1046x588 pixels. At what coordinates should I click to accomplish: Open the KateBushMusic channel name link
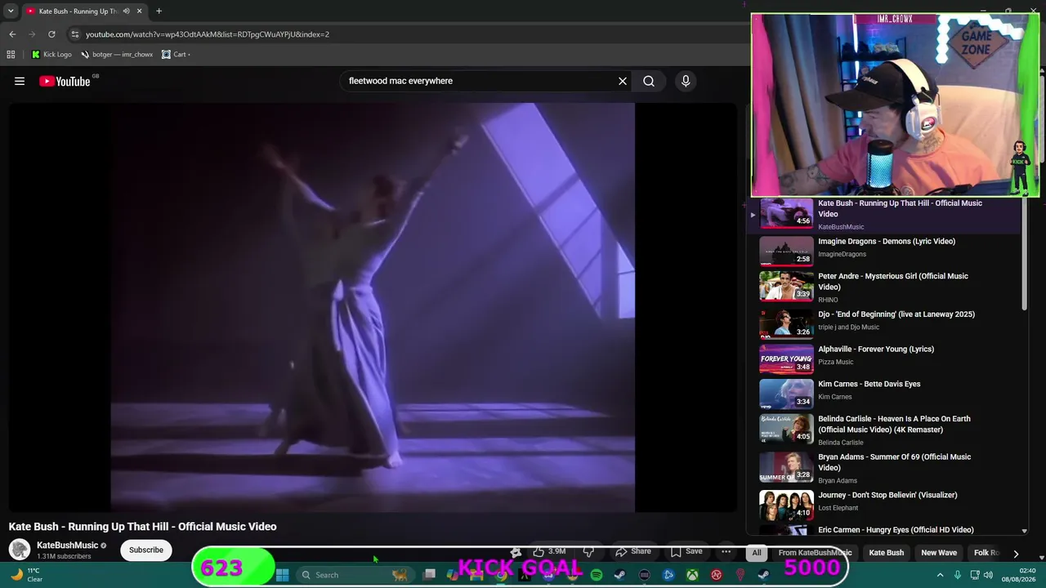point(67,545)
